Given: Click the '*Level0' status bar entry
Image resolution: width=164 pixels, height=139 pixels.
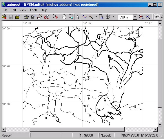Looking at the screenshot, I should click(106, 136).
